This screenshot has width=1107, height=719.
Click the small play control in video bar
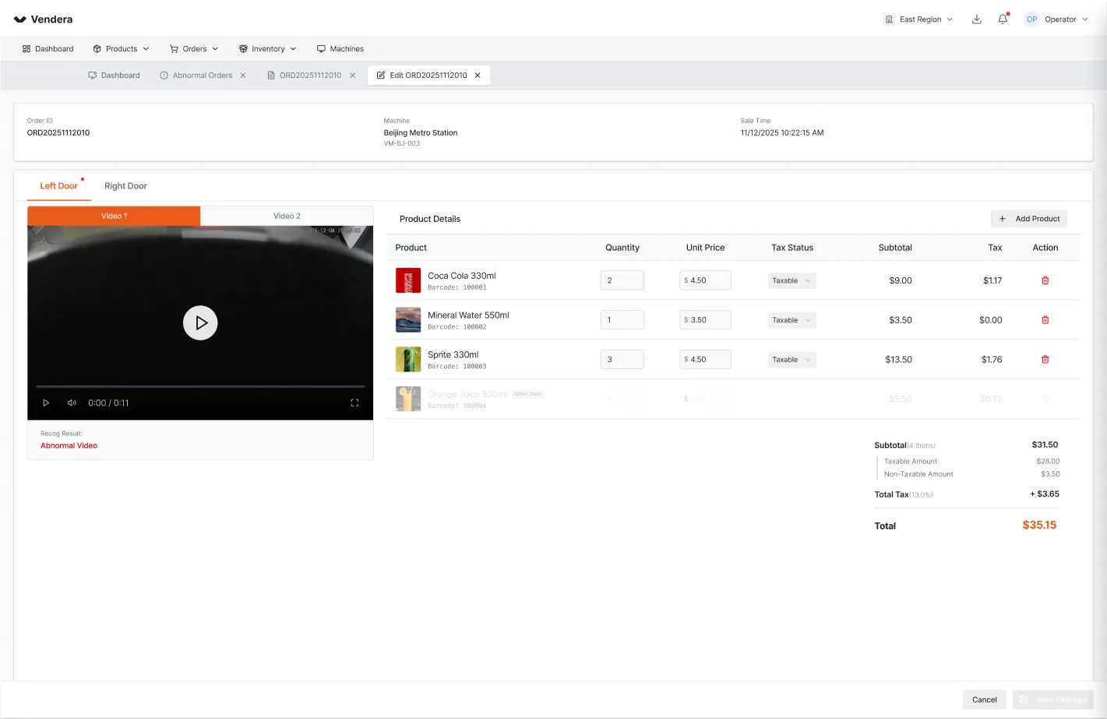46,403
